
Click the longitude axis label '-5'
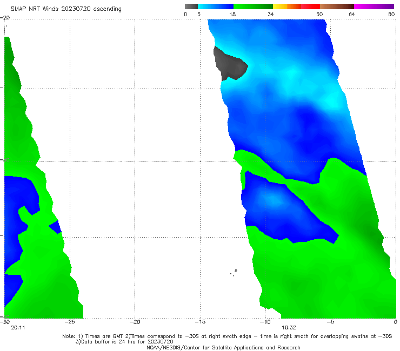(x=330, y=322)
